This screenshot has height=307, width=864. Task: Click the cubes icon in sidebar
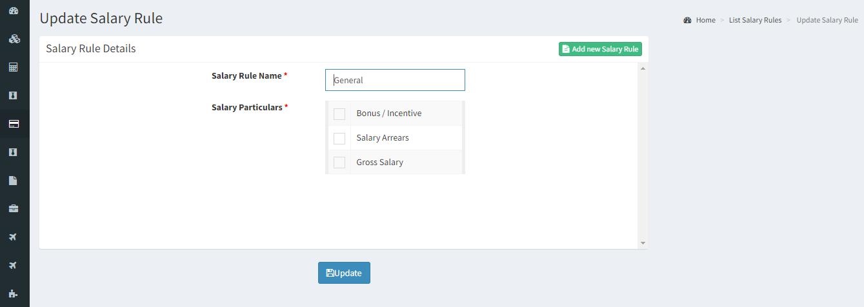click(x=14, y=39)
